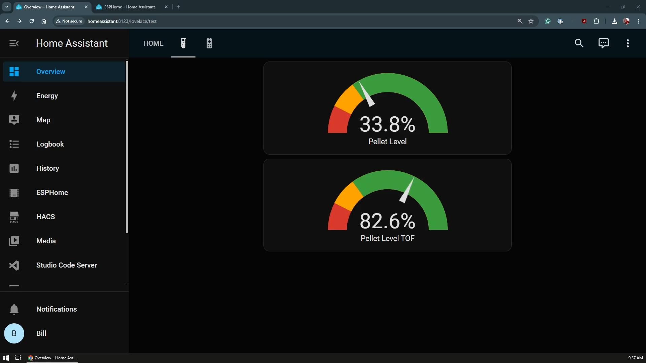Open the Map panel icon
The width and height of the screenshot is (646, 363).
pyautogui.click(x=14, y=120)
